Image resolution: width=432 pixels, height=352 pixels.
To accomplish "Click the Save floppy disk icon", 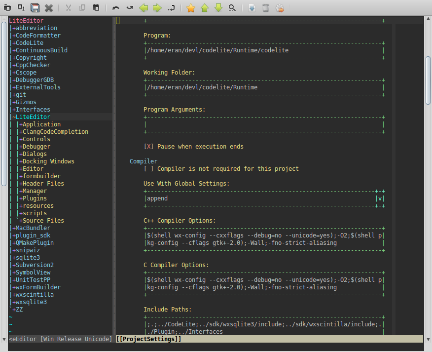I will (x=35, y=8).
